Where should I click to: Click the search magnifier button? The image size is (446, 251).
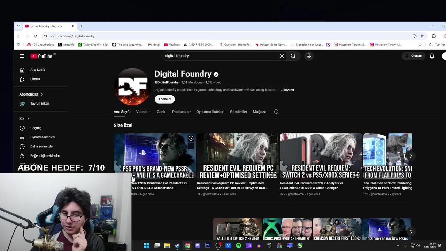pos(293,56)
